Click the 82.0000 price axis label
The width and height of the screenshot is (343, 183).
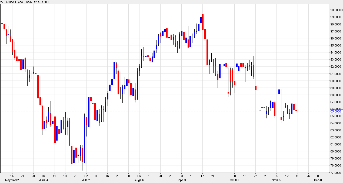click(x=335, y=137)
